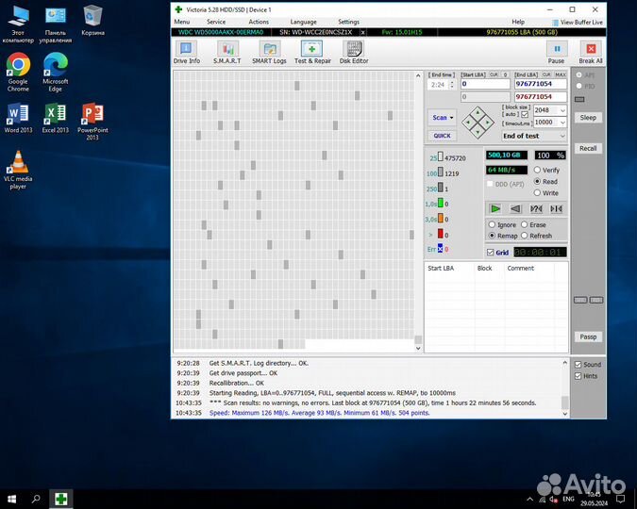Select the Verify radio option

[x=546, y=170]
